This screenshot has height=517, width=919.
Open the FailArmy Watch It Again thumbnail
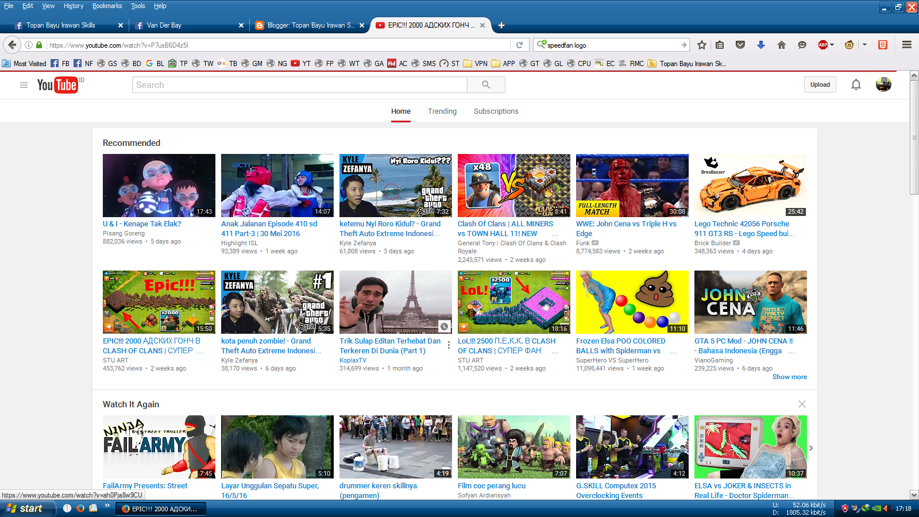159,447
